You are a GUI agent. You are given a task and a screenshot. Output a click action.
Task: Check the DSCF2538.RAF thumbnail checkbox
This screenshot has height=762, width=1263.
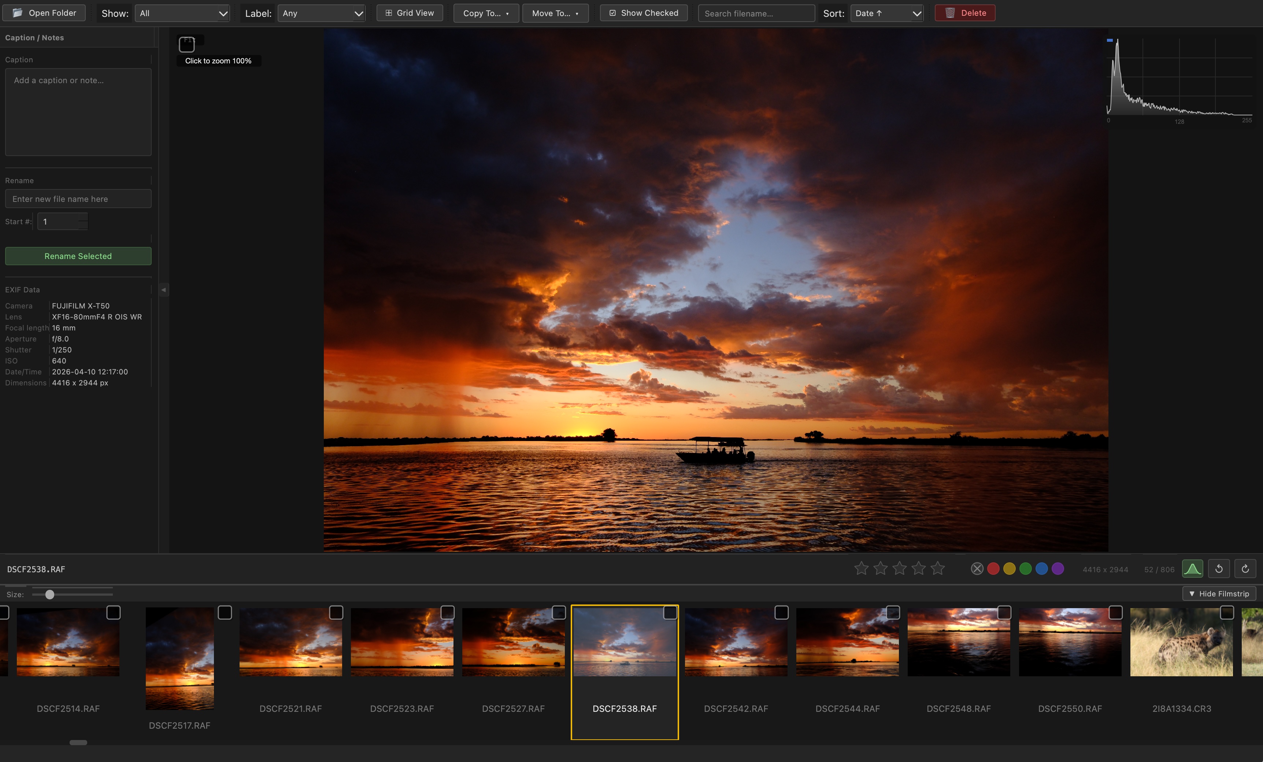[x=670, y=613]
